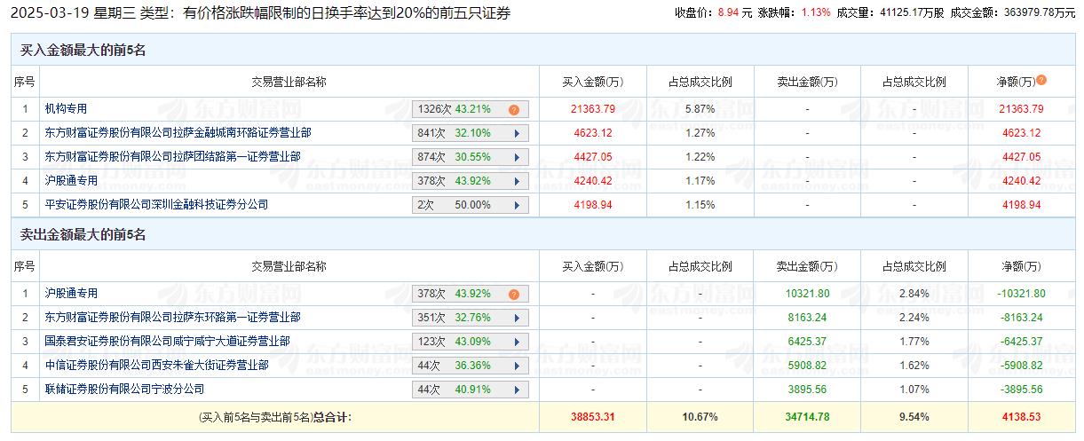Open 联储证券宁波分公司 link
1084x441 pixels.
pos(124,390)
